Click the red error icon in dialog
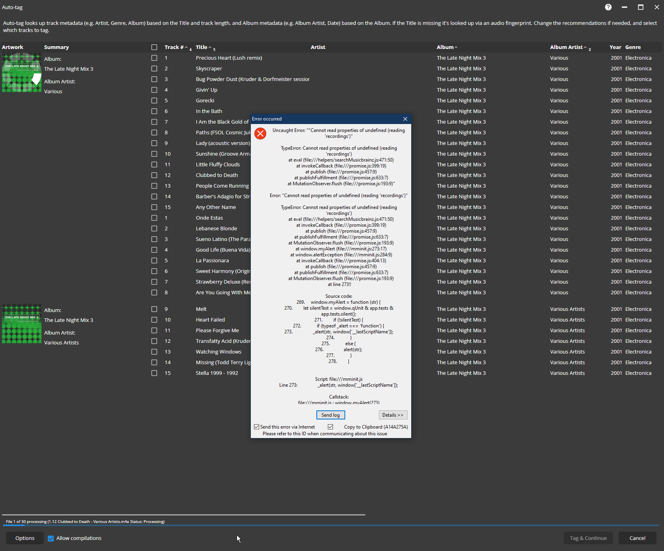 (x=260, y=134)
